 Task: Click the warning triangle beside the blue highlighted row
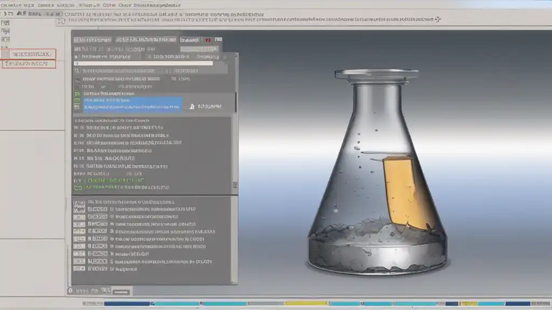(x=192, y=106)
